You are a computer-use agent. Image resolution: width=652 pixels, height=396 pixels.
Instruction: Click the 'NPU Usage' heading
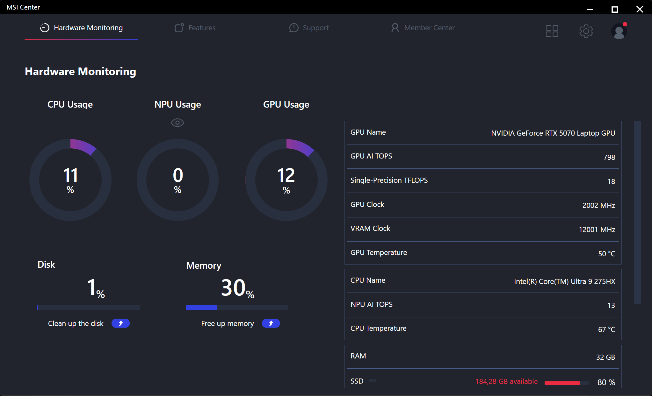pos(177,104)
